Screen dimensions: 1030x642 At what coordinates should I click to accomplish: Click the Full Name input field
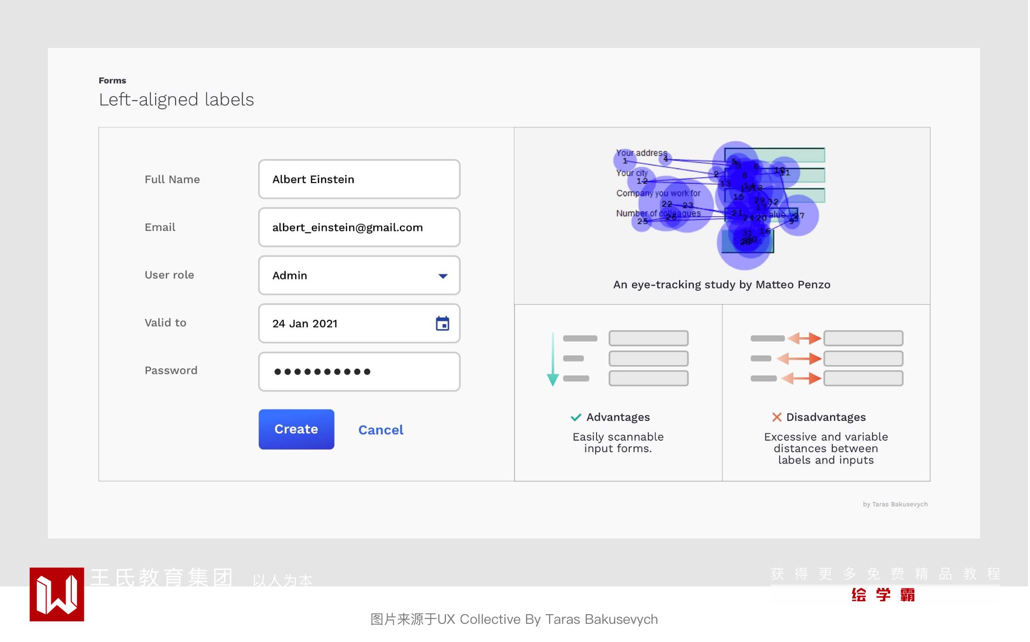360,180
